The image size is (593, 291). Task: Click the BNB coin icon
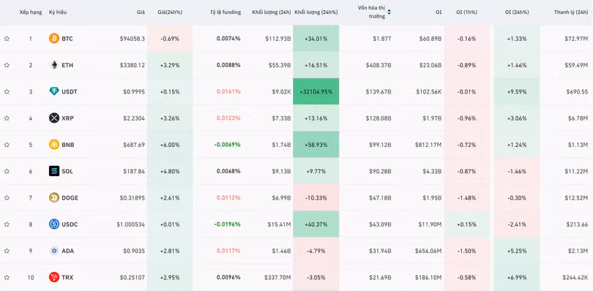(54, 144)
